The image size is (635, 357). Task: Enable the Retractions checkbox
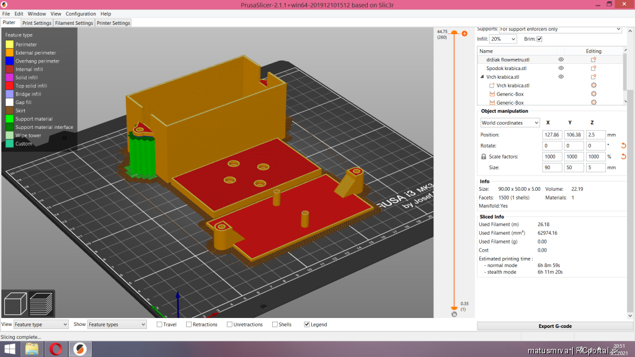tap(189, 324)
